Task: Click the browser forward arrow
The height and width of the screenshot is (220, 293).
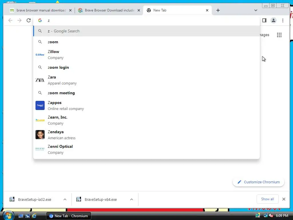Action: pyautogui.click(x=19, y=20)
